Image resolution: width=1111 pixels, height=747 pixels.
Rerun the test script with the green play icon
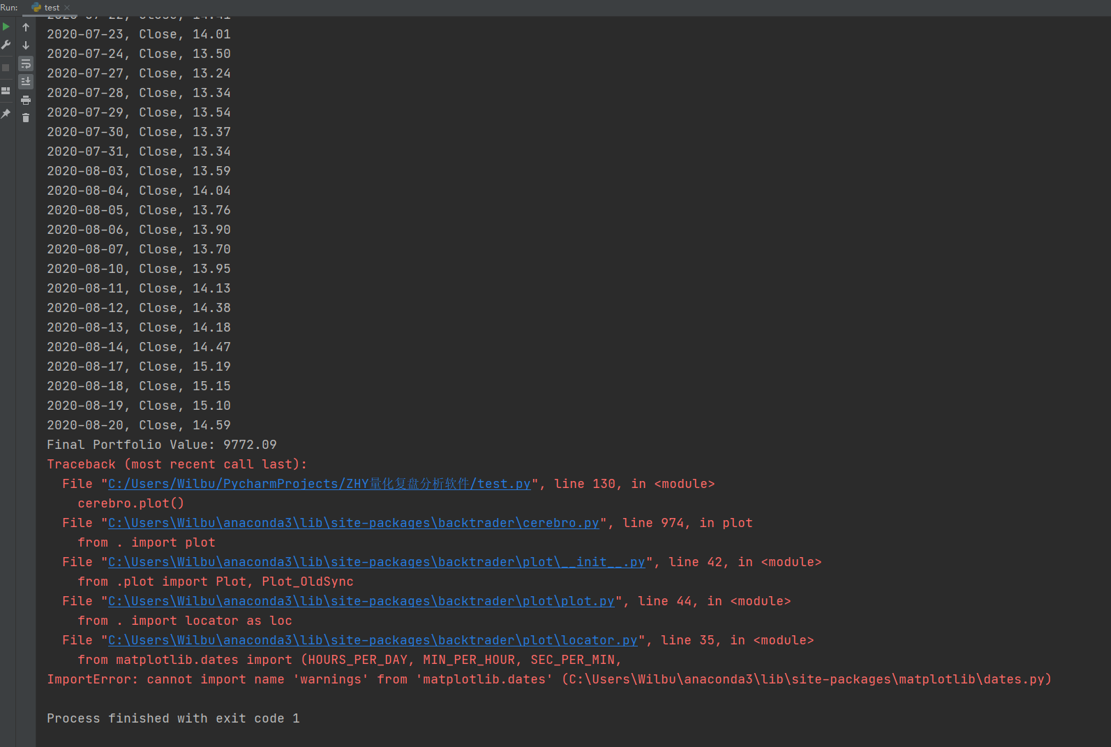point(6,27)
